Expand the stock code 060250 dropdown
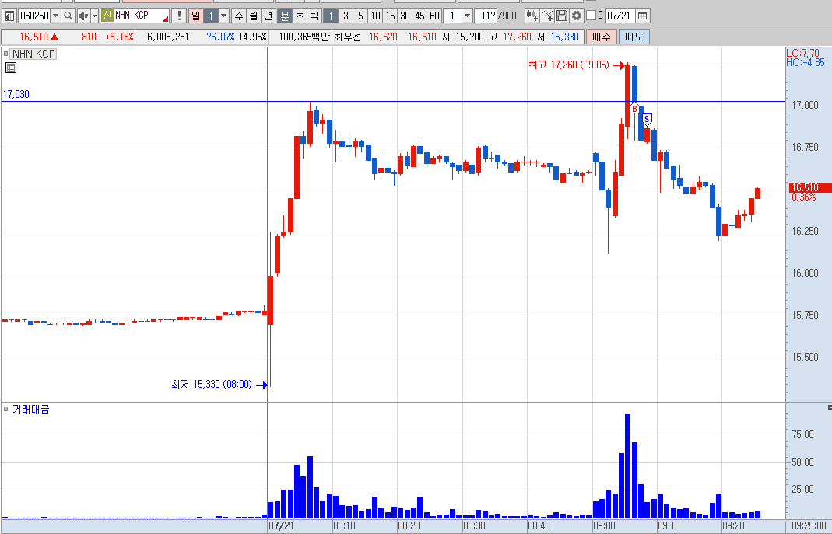 [x=55, y=16]
